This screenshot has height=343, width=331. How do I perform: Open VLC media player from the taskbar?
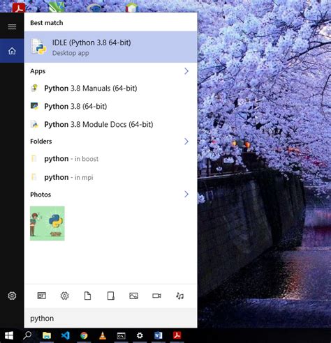point(103,335)
